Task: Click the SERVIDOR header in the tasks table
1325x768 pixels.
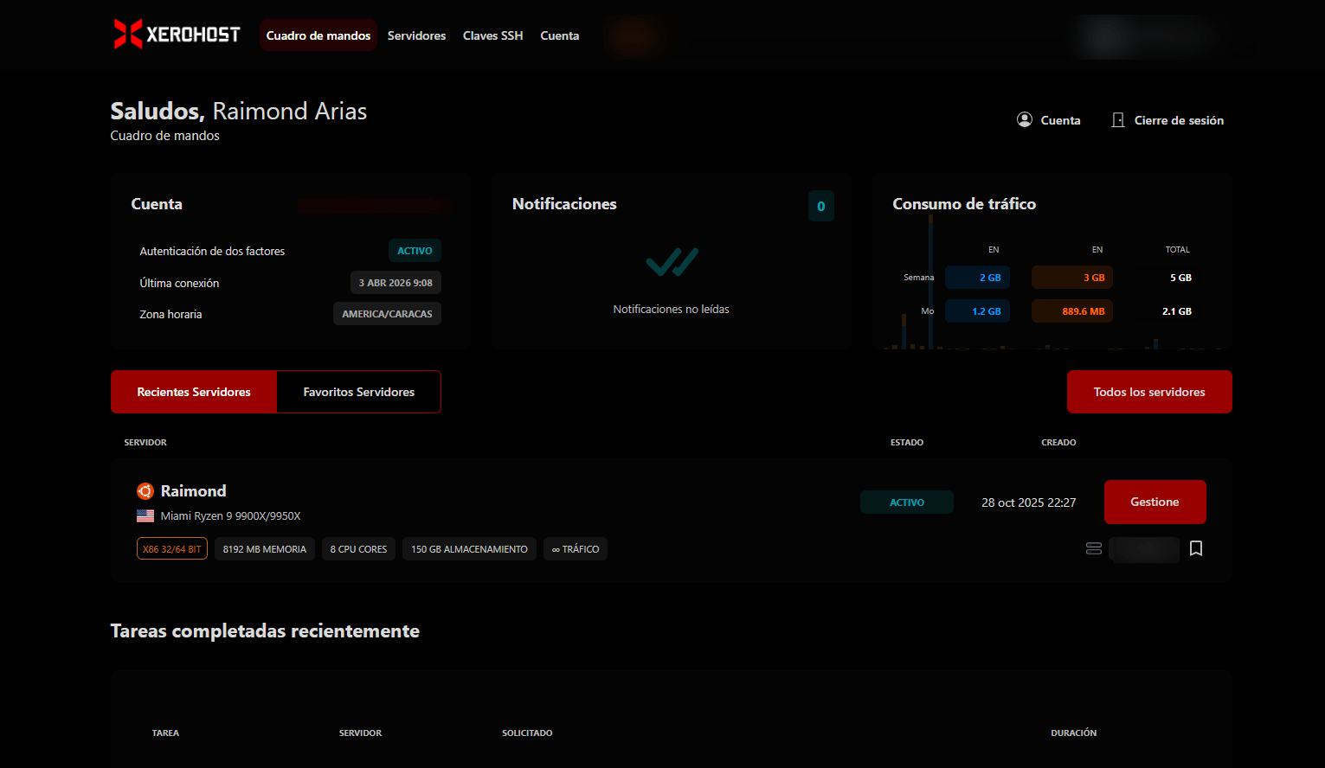Action: (x=360, y=733)
